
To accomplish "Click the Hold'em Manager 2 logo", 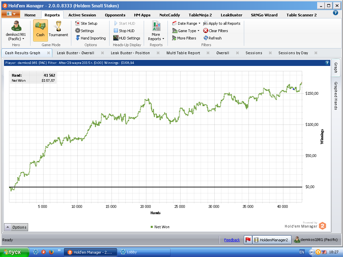I will pos(323,226).
